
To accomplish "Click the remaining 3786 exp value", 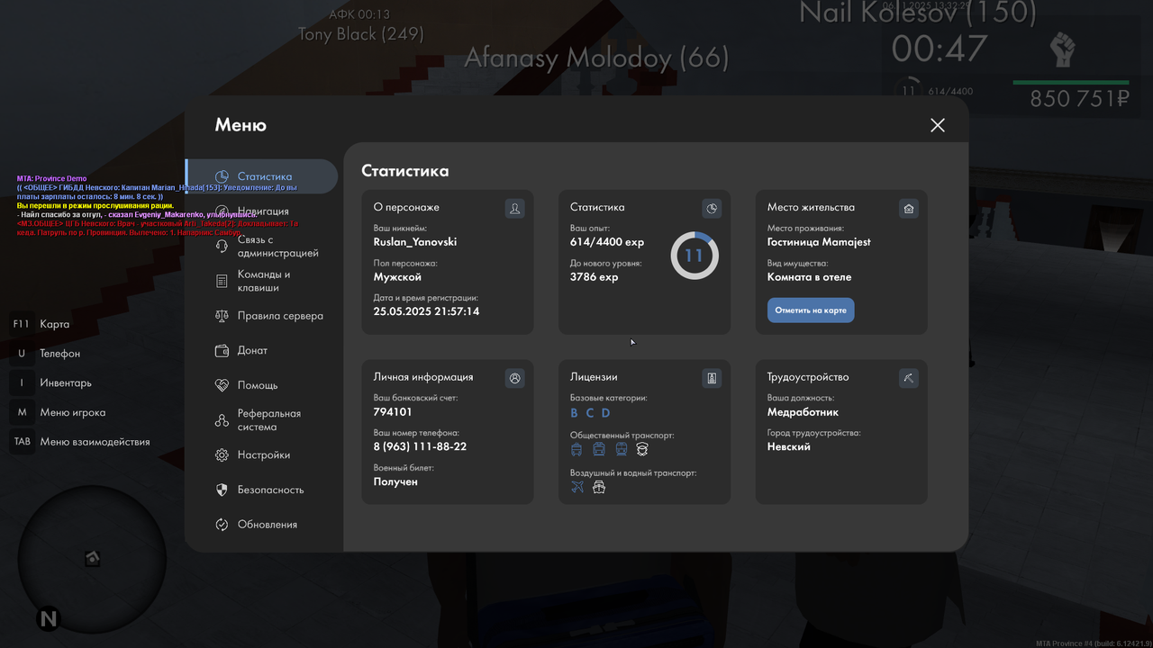I will pyautogui.click(x=595, y=277).
